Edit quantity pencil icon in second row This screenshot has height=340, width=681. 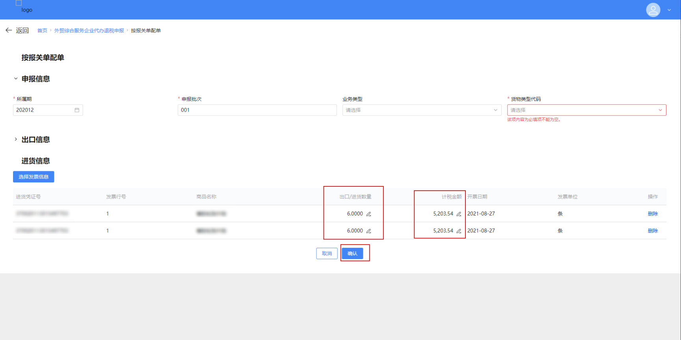point(369,231)
